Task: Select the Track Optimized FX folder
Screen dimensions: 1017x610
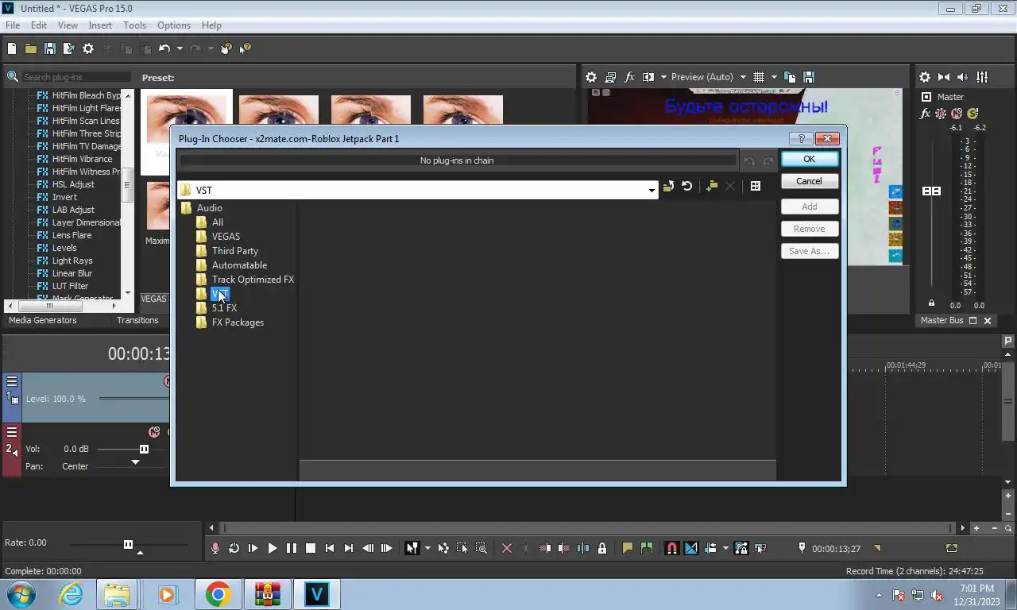Action: click(253, 280)
